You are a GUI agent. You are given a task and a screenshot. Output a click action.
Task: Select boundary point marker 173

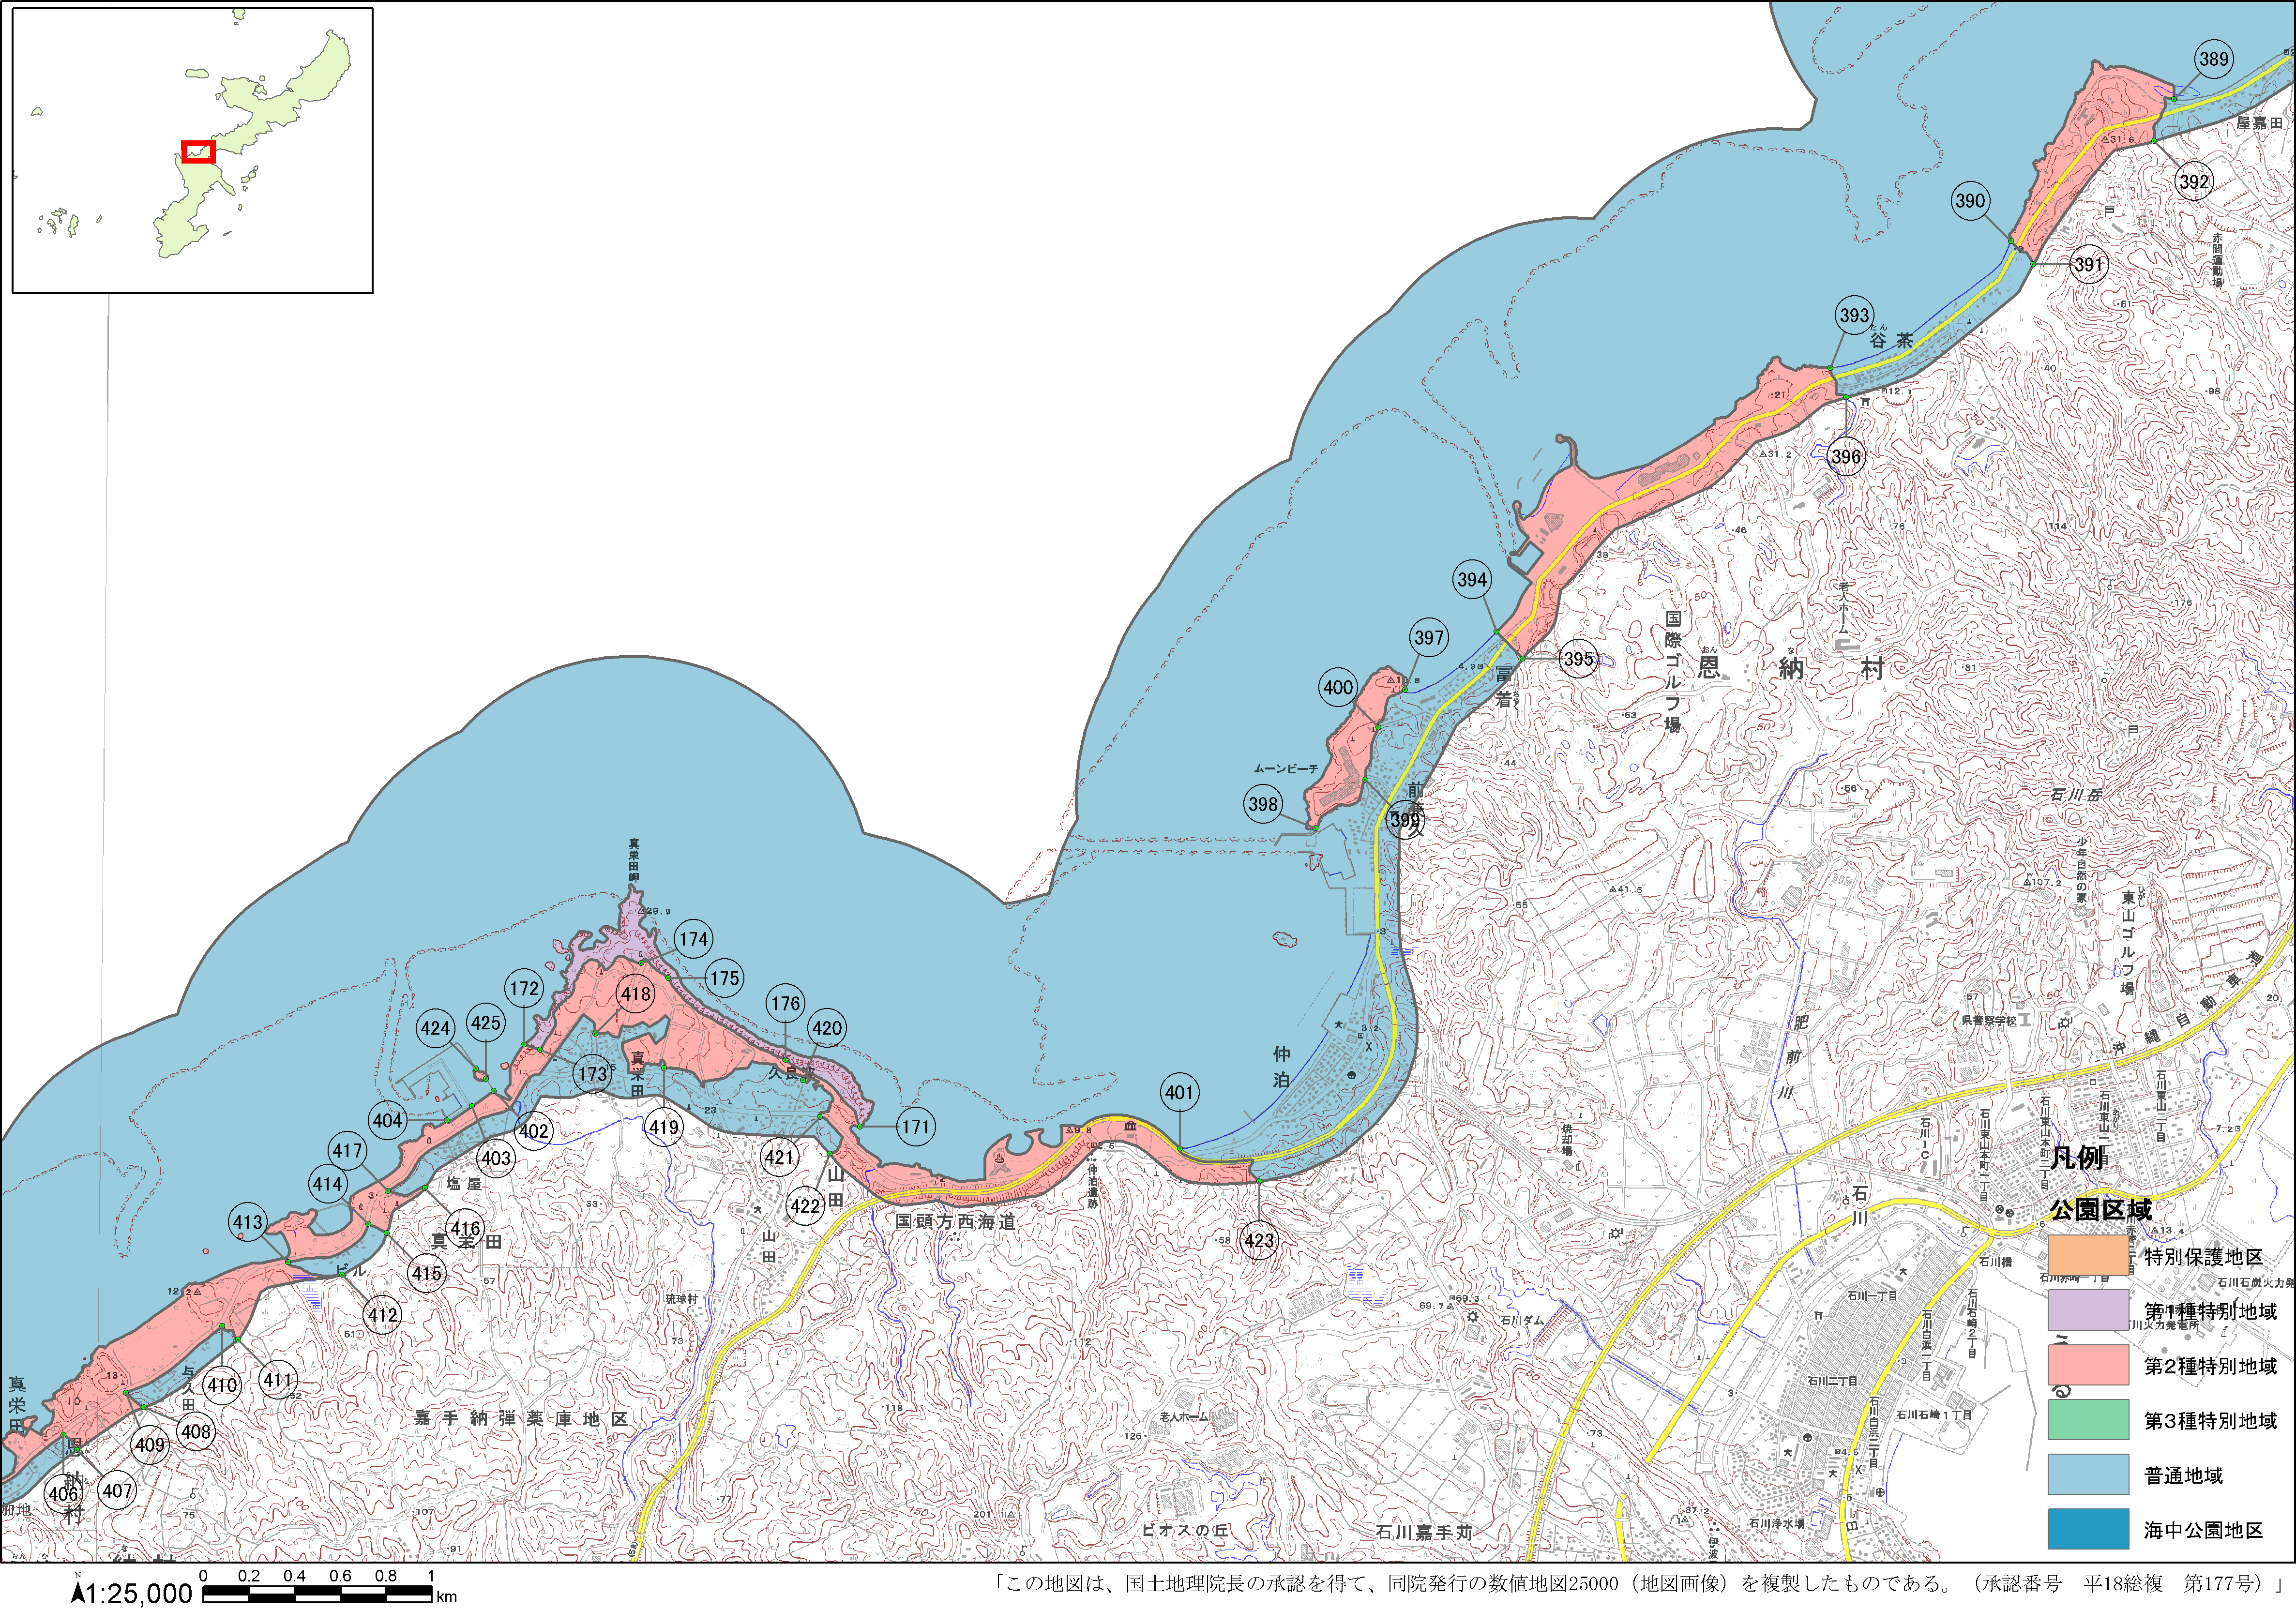593,1074
